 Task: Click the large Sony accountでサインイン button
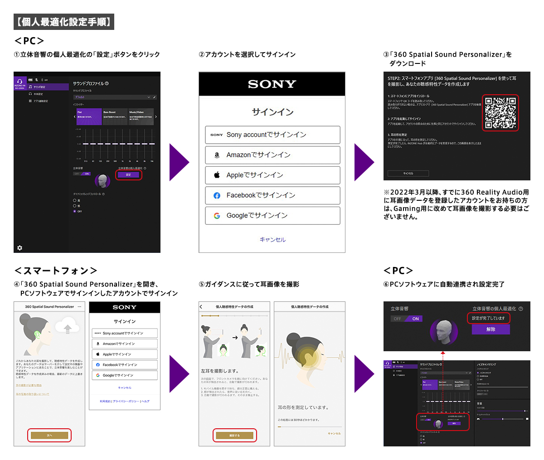[272, 135]
